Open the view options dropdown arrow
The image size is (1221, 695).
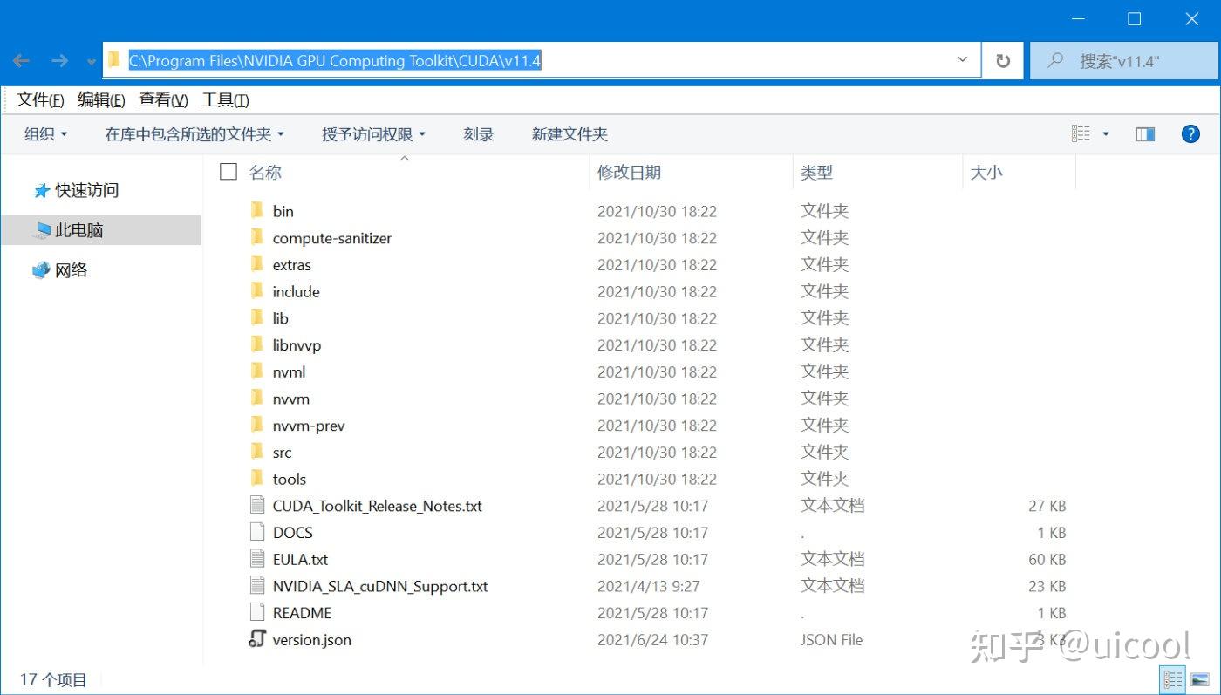[x=1106, y=133]
